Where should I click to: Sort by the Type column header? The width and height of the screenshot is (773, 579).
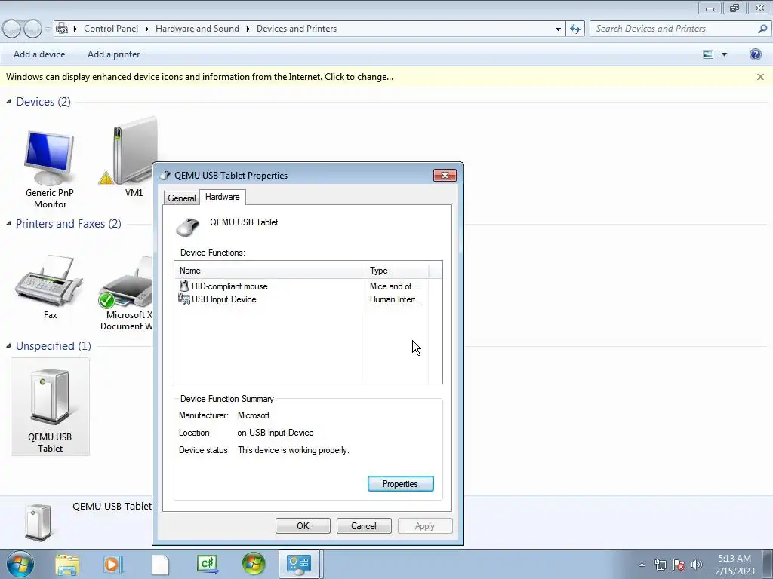point(396,271)
